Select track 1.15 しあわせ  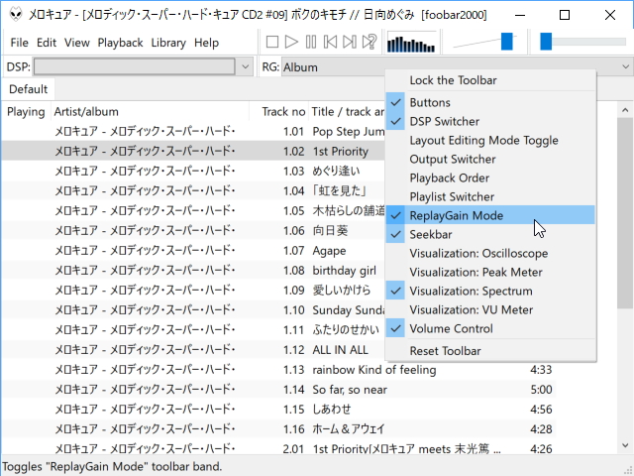[x=279, y=409]
